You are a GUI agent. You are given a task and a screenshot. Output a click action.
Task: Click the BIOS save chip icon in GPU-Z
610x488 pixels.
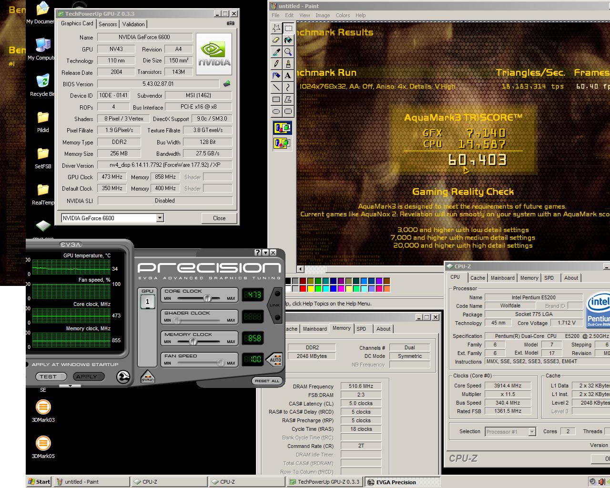(x=227, y=84)
